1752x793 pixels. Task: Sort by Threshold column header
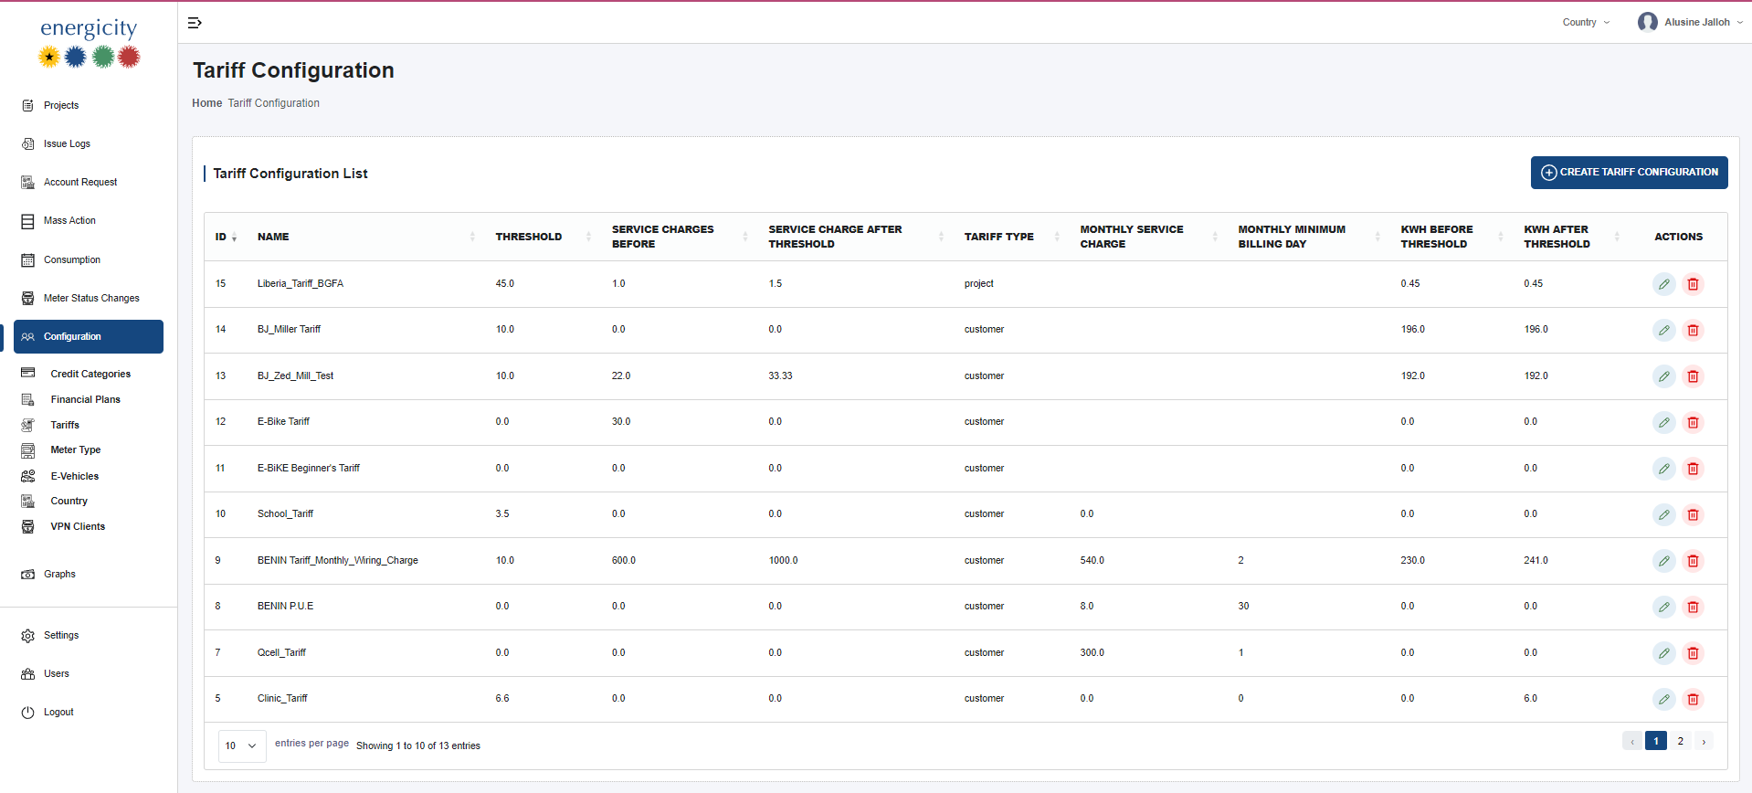(x=544, y=237)
